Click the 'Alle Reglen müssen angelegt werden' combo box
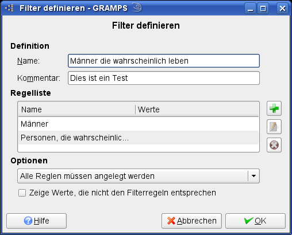 [139, 176]
